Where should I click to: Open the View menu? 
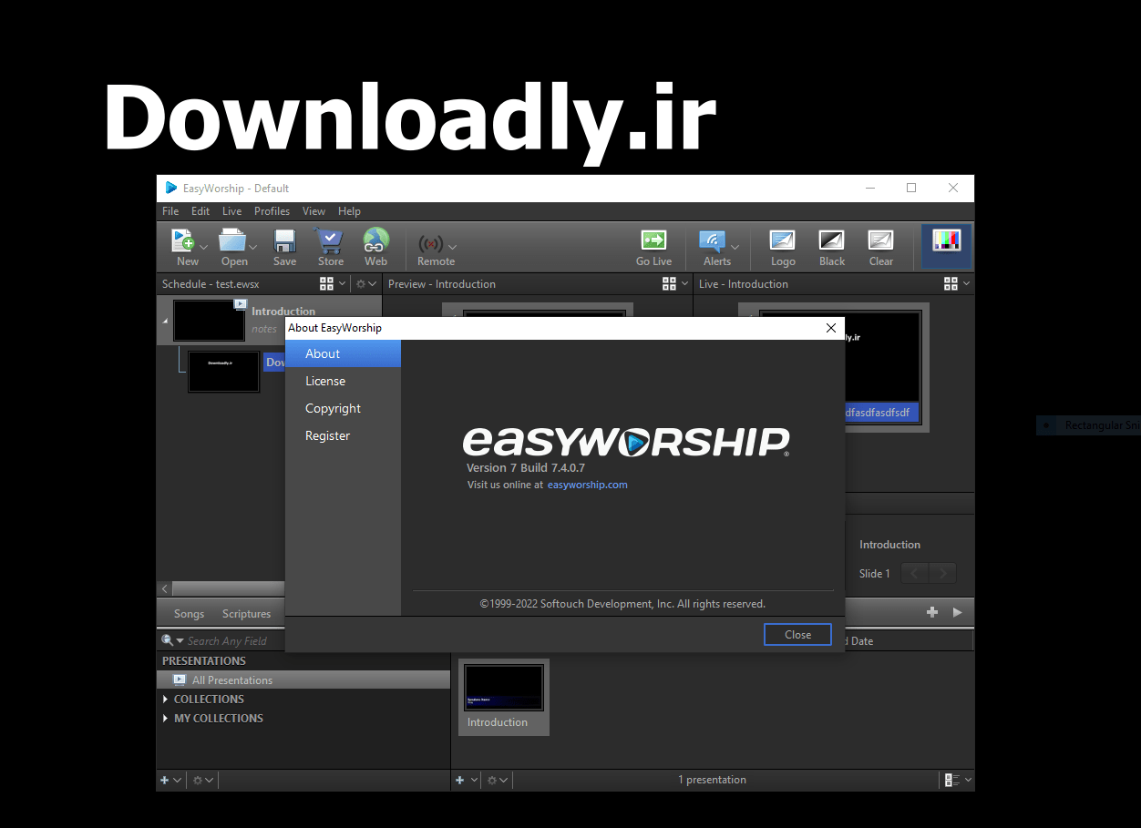314,211
